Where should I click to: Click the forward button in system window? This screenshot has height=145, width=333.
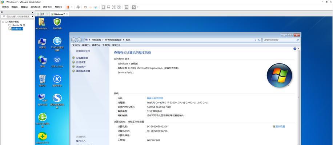(x=79, y=40)
